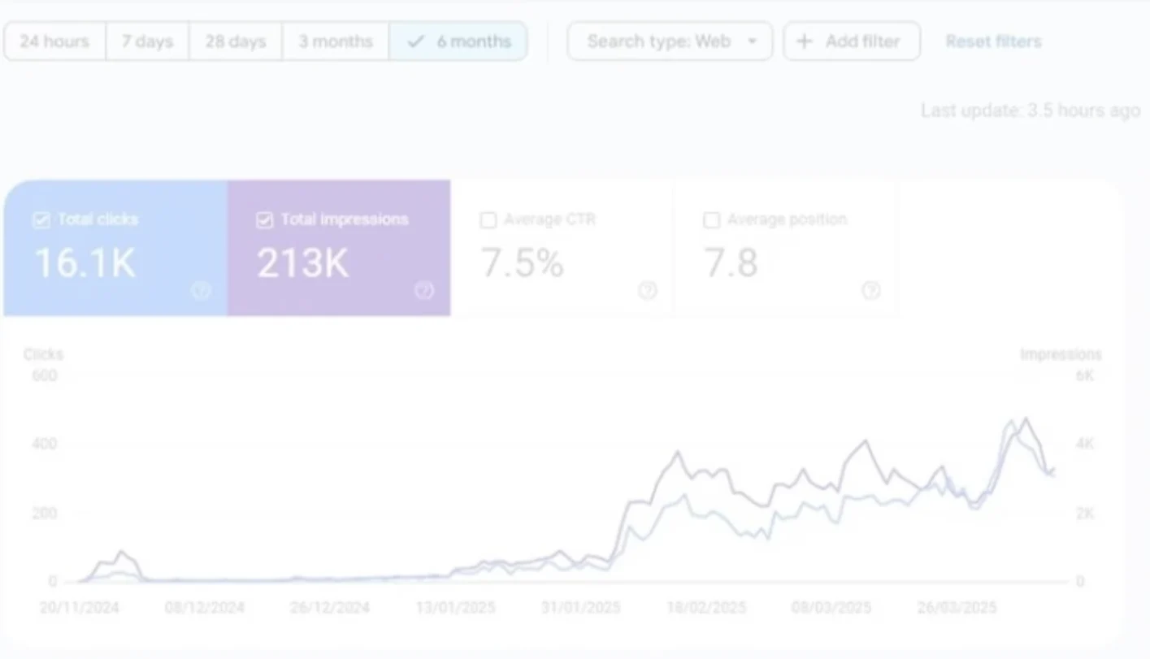Open the Average position help icon
This screenshot has width=1150, height=659.
pyautogui.click(x=871, y=290)
